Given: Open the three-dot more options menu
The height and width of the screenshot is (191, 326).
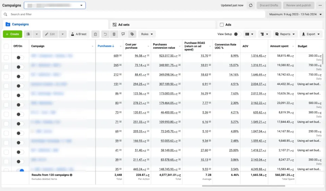Looking at the screenshot, I should pos(320,5).
